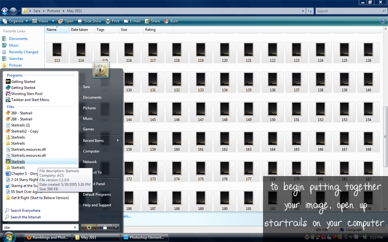The image size is (388, 242).
Task: Open the Startrails2 - Copy file result
Action: click(x=22, y=131)
